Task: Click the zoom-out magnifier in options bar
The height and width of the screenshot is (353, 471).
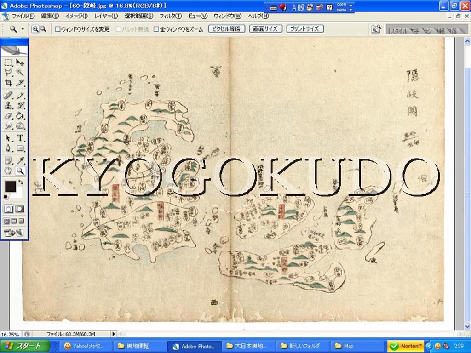Action: tap(43, 29)
